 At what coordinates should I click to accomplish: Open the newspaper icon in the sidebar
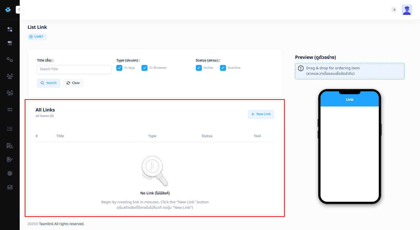coord(10,187)
